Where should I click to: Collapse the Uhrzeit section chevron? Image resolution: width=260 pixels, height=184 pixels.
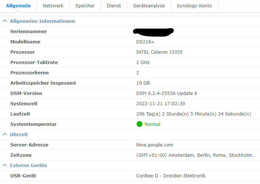click(x=5, y=134)
